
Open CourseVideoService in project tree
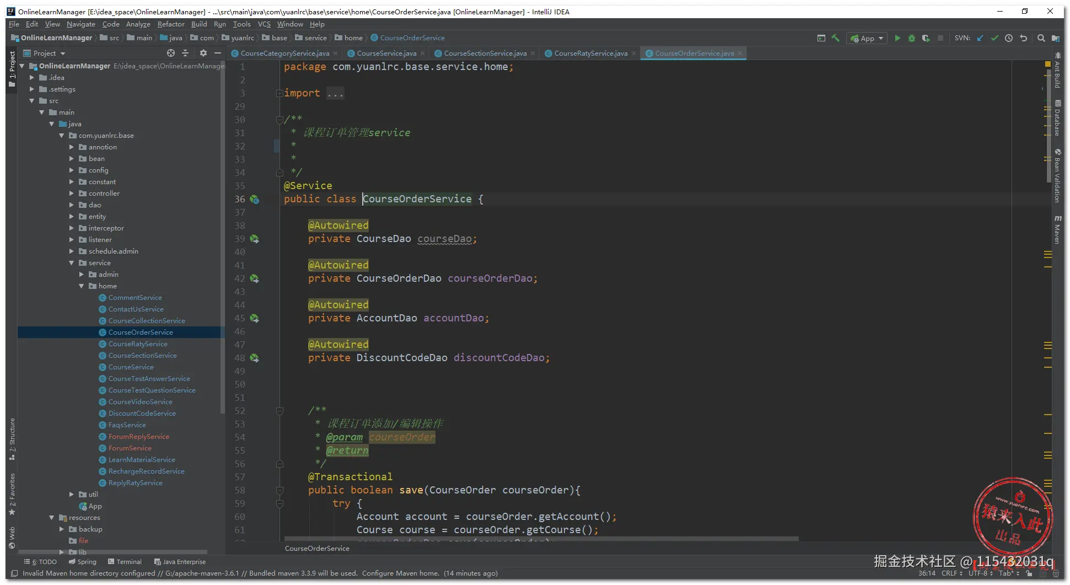click(x=140, y=402)
